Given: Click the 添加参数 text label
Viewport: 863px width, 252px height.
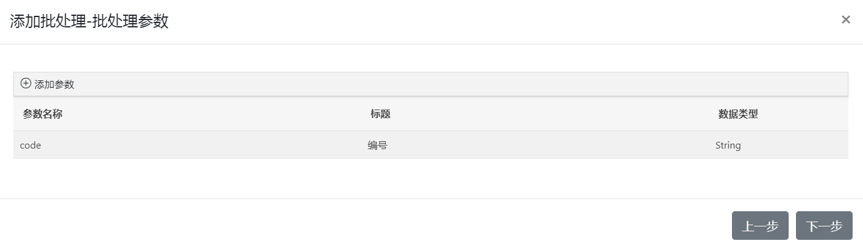Looking at the screenshot, I should [x=54, y=85].
